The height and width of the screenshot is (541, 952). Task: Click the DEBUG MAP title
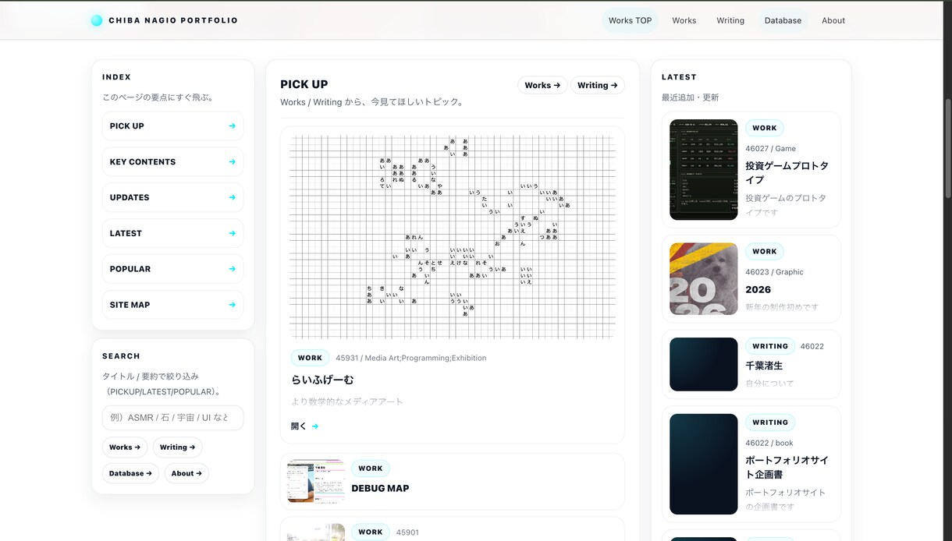tap(380, 489)
